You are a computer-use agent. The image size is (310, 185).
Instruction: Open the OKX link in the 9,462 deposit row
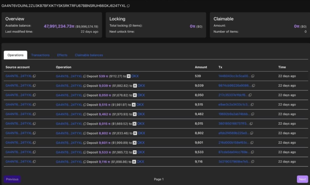tap(141, 114)
